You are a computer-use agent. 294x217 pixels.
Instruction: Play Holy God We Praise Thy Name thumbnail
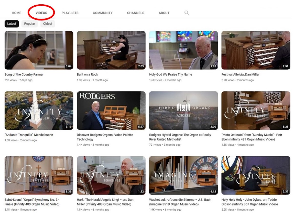(x=183, y=50)
